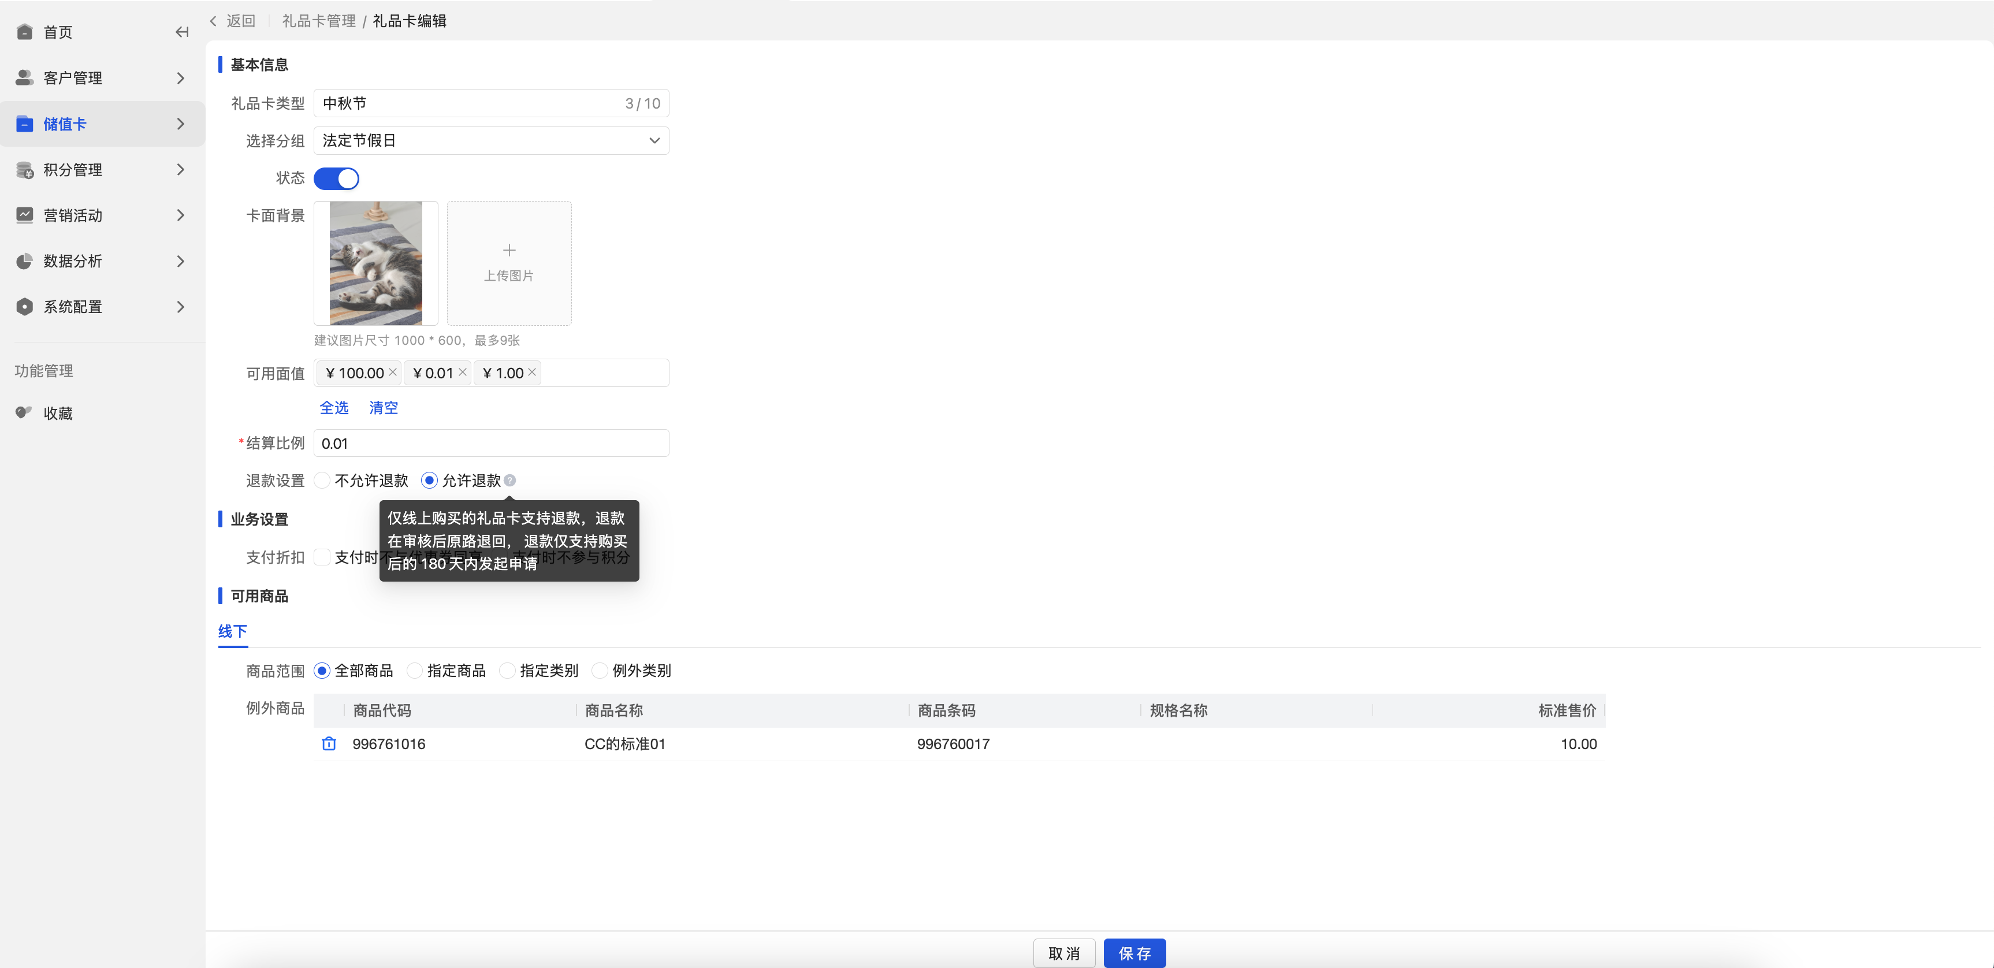Screen dimensions: 1994x968
Task: Click product name CC的标准01
Action: click(x=624, y=743)
